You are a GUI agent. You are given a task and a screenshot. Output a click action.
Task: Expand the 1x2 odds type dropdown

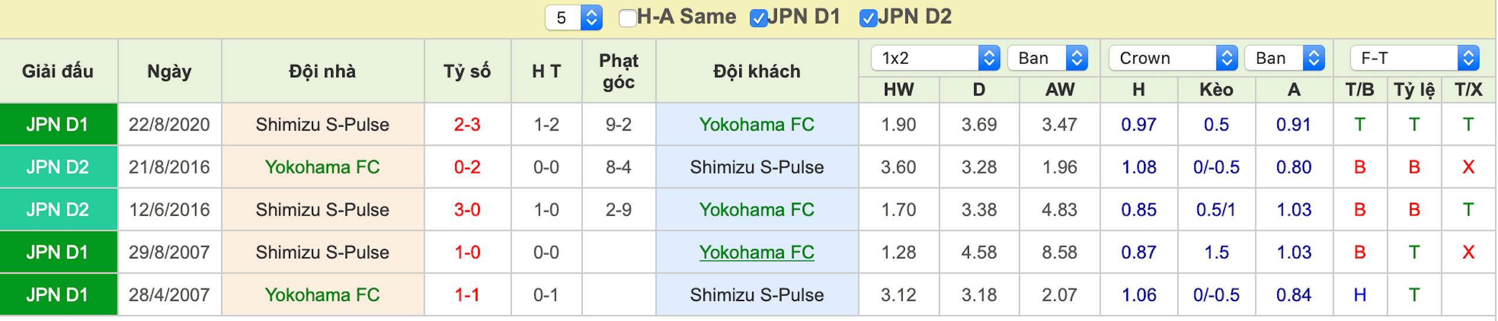tap(935, 58)
